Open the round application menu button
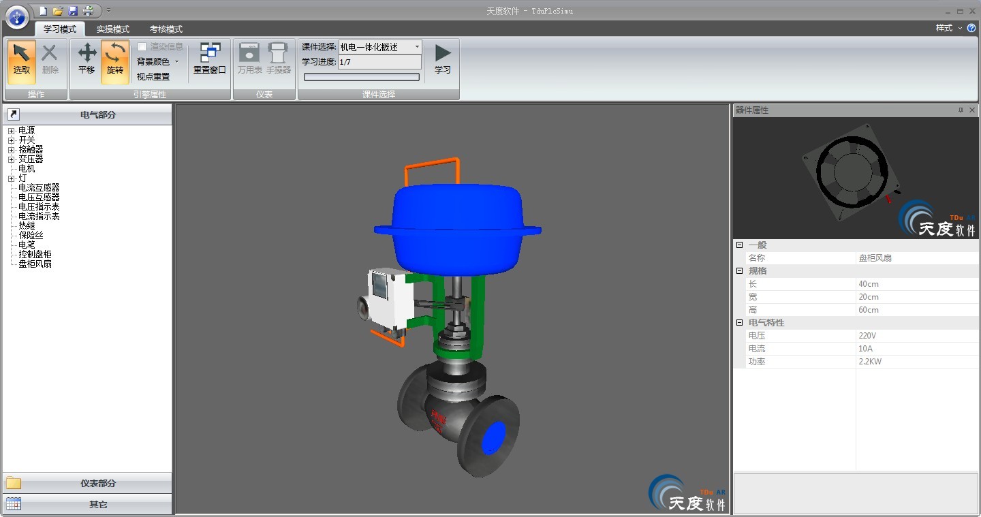Image resolution: width=981 pixels, height=517 pixels. [x=17, y=17]
